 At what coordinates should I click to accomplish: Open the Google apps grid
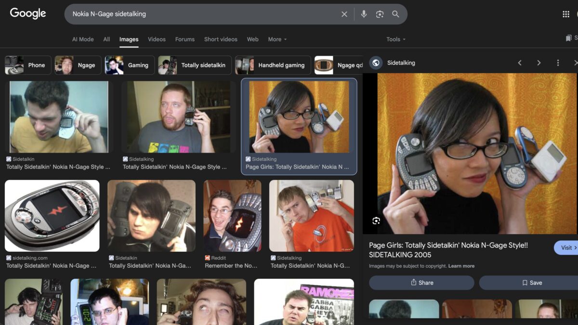click(x=566, y=14)
